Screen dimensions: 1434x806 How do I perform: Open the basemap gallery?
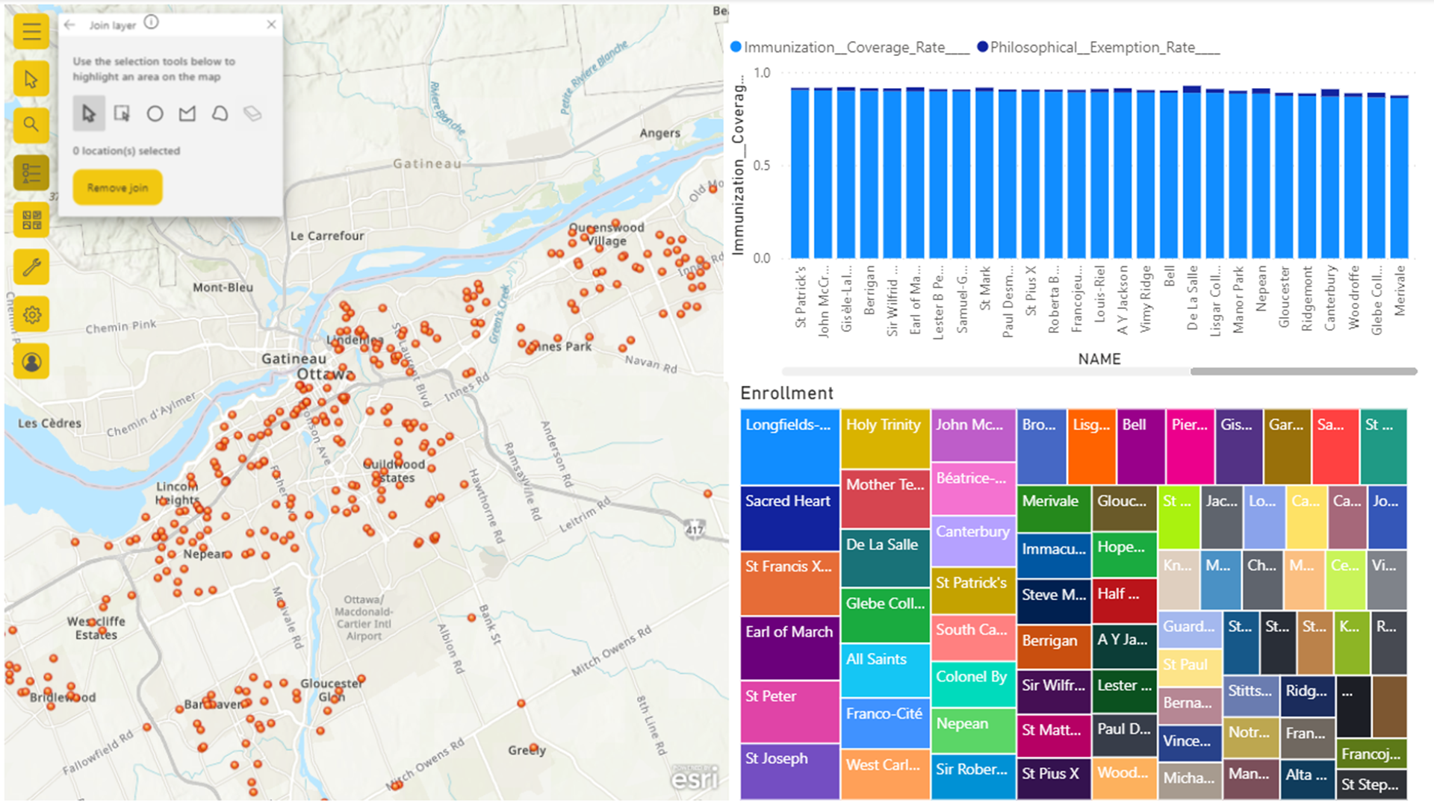[x=31, y=220]
